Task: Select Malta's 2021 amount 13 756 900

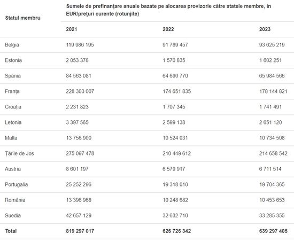Action: pos(79,138)
